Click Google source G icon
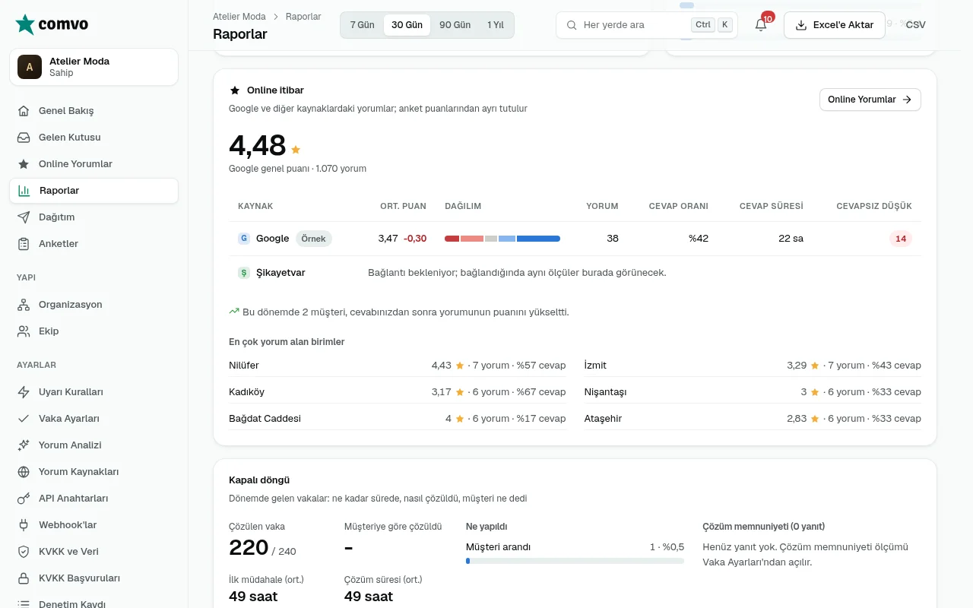Image resolution: width=973 pixels, height=608 pixels. click(x=244, y=239)
